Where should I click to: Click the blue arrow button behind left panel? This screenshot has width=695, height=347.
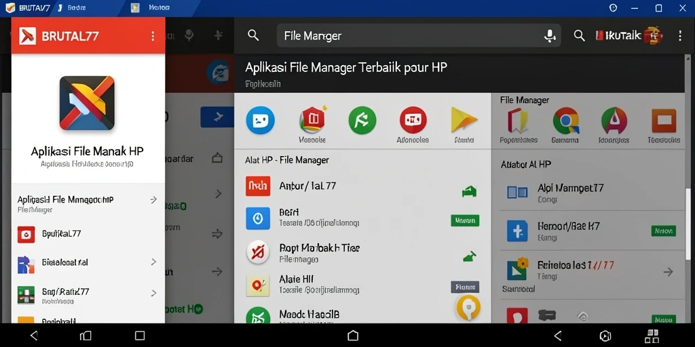(x=217, y=117)
